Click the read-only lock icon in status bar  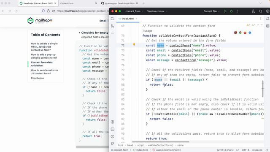(x=267, y=150)
